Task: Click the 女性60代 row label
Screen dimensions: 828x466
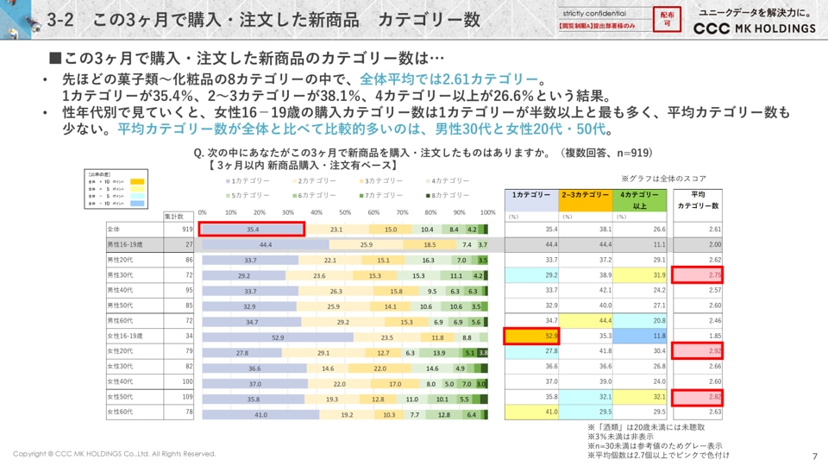Action: [120, 412]
